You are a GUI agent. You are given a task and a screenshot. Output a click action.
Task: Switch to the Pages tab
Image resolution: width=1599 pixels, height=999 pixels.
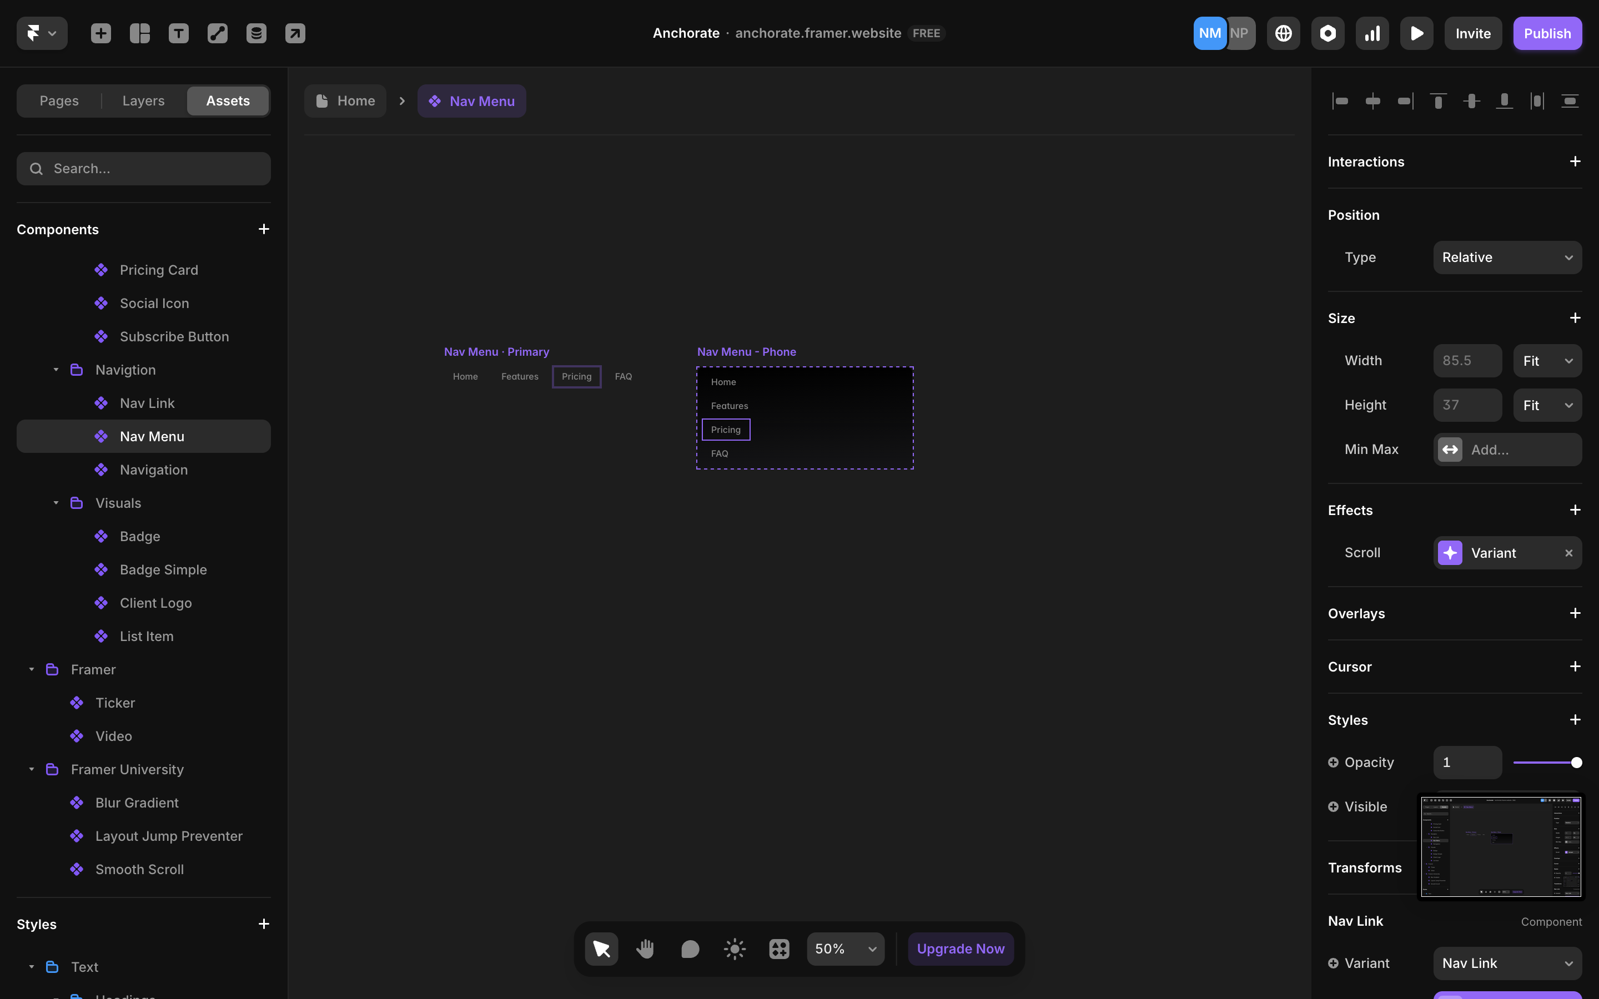tap(59, 101)
